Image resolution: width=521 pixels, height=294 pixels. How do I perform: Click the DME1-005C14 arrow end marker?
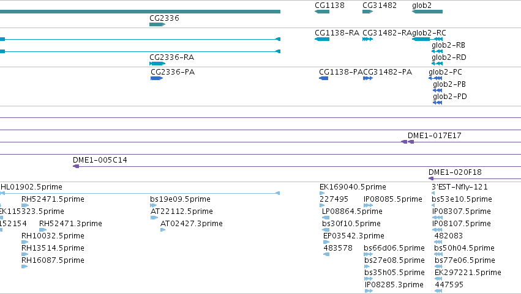pos(76,166)
